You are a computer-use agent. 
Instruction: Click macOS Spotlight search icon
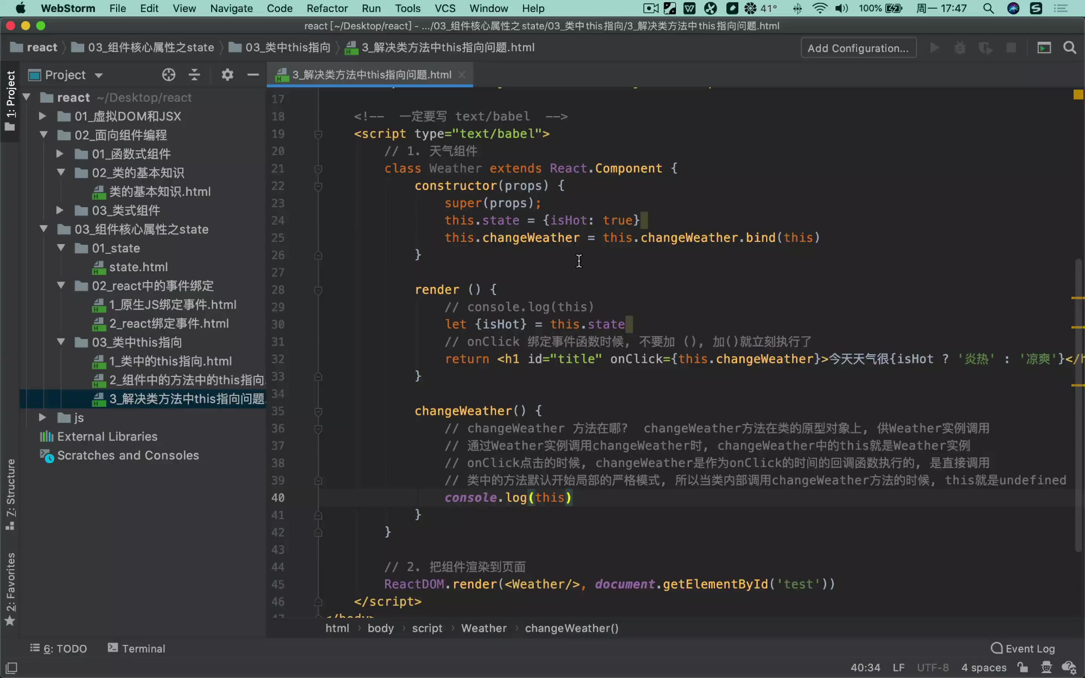pos(988,8)
